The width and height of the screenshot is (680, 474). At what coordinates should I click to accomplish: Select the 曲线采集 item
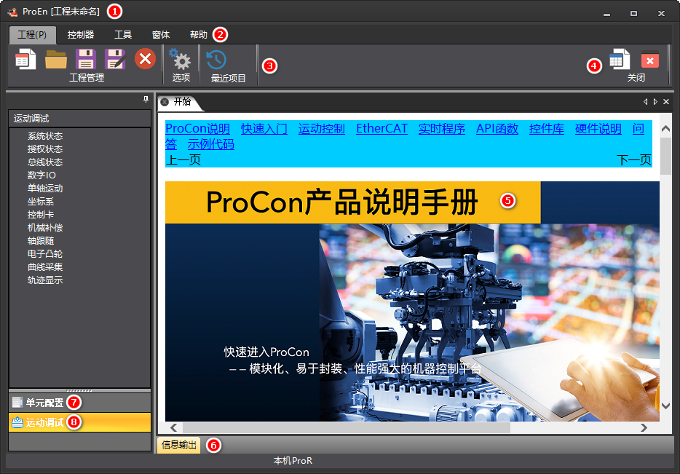45,267
